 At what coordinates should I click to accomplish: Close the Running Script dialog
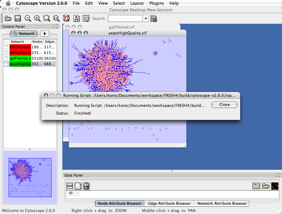click(224, 104)
